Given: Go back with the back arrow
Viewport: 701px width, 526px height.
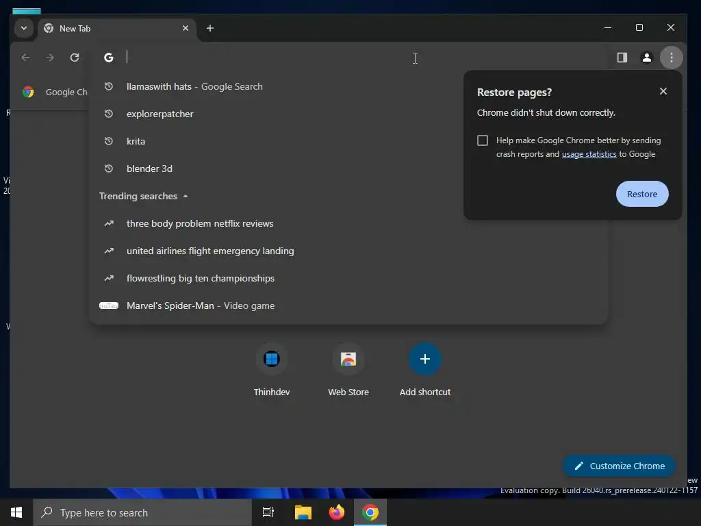Looking at the screenshot, I should tap(25, 58).
